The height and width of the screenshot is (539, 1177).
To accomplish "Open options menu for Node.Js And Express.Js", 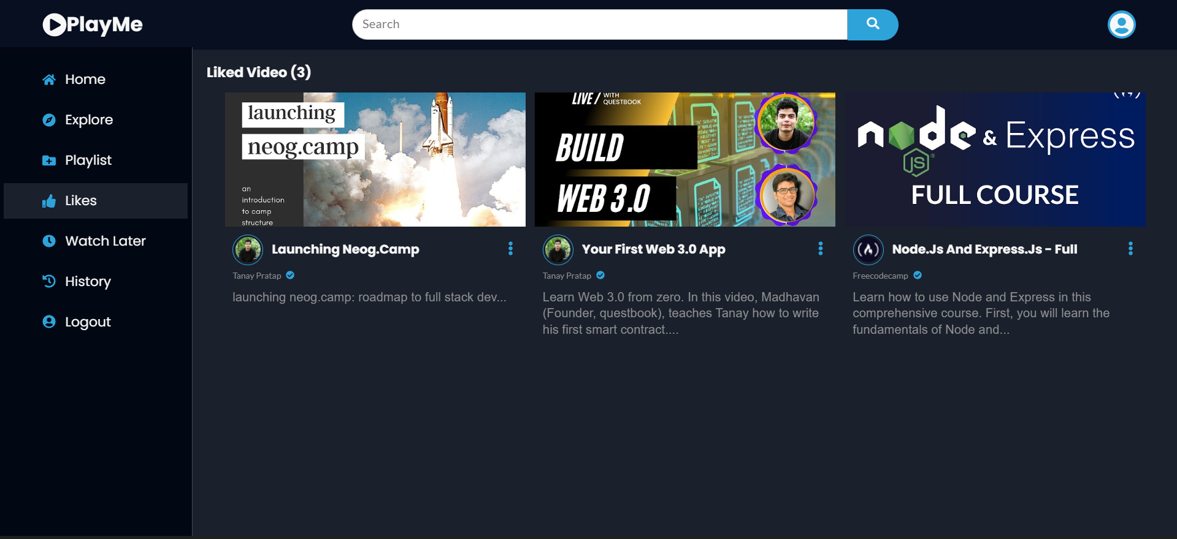I will [x=1131, y=248].
